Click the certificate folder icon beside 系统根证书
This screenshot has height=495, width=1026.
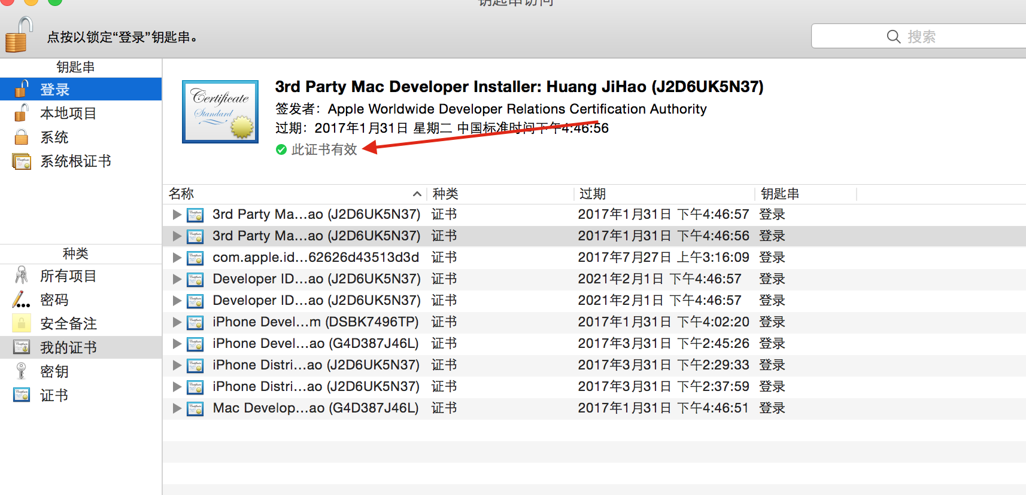click(x=22, y=161)
